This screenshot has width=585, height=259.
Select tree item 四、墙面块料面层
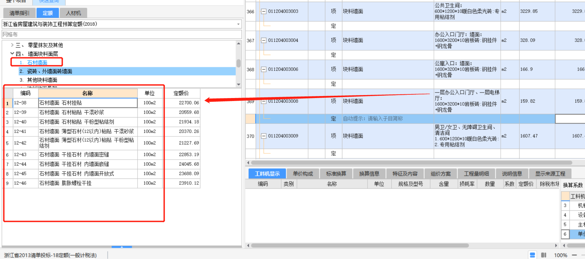(37, 54)
